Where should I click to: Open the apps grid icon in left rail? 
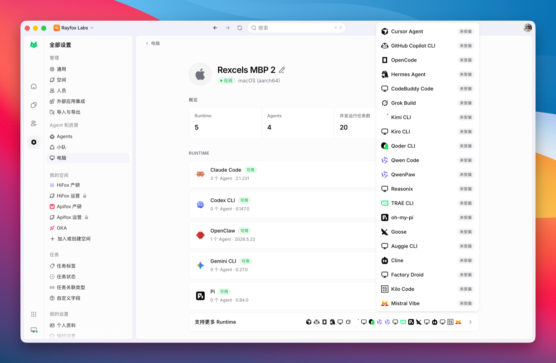tap(34, 314)
